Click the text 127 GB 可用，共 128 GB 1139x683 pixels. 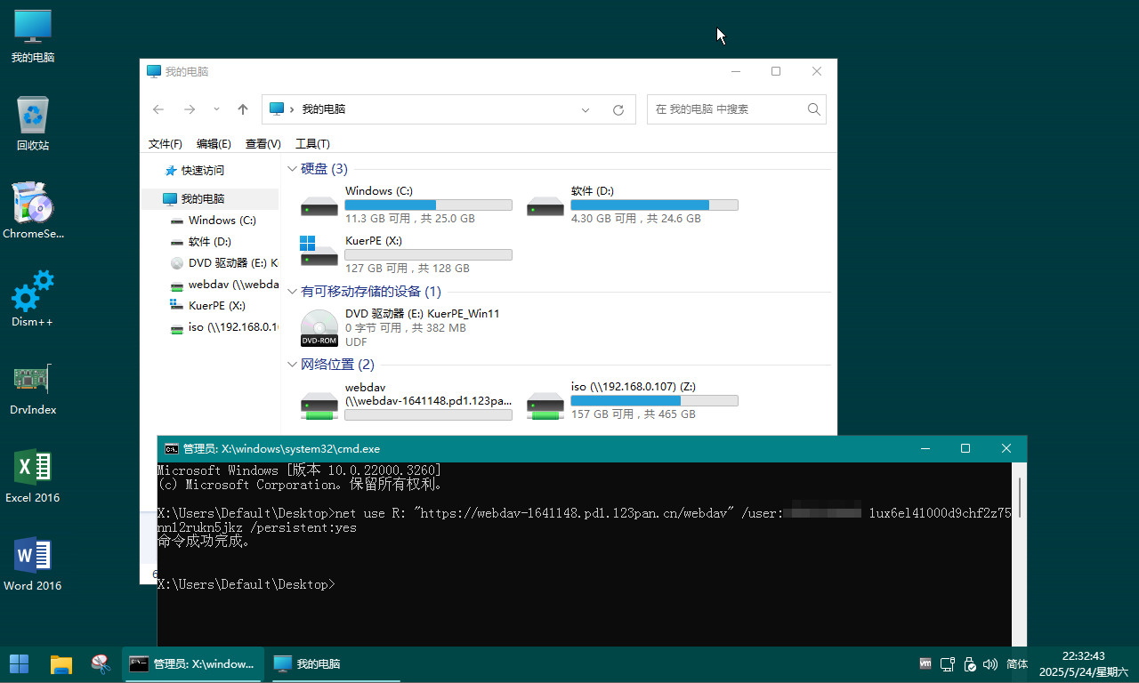click(408, 269)
